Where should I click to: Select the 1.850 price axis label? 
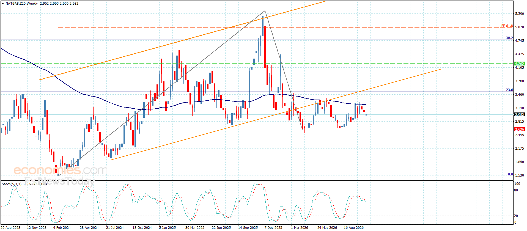[x=519, y=162]
